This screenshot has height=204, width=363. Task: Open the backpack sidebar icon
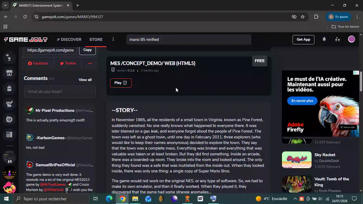[9, 88]
